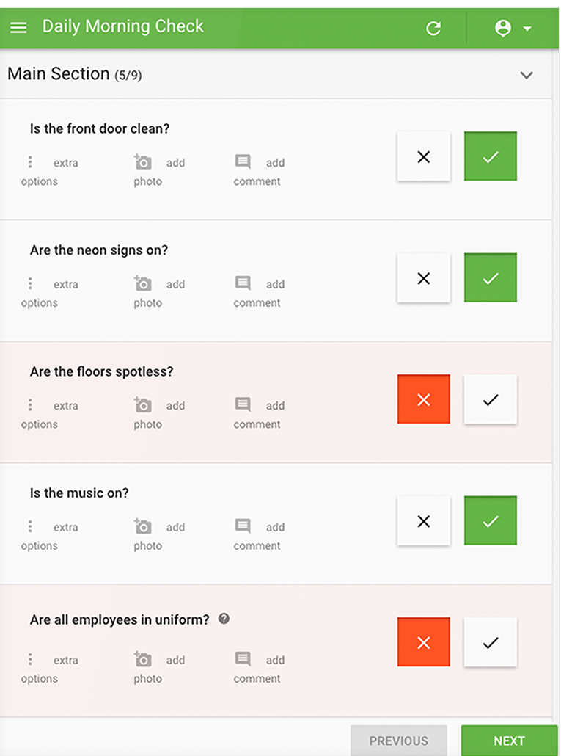This screenshot has width=561, height=756.
Task: Open the hamburger navigation menu
Action: tap(18, 27)
